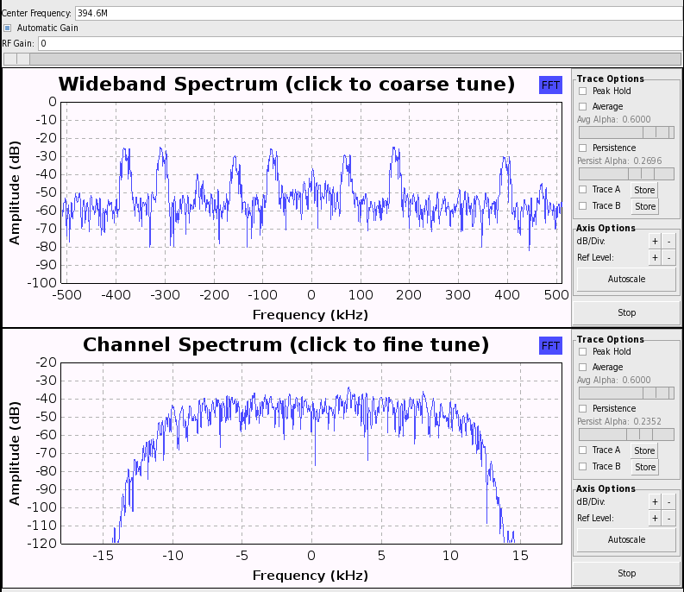Enable Average for Channel Spectrum
The height and width of the screenshot is (592, 684).
(583, 367)
